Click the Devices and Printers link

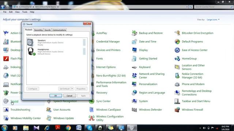(108, 50)
